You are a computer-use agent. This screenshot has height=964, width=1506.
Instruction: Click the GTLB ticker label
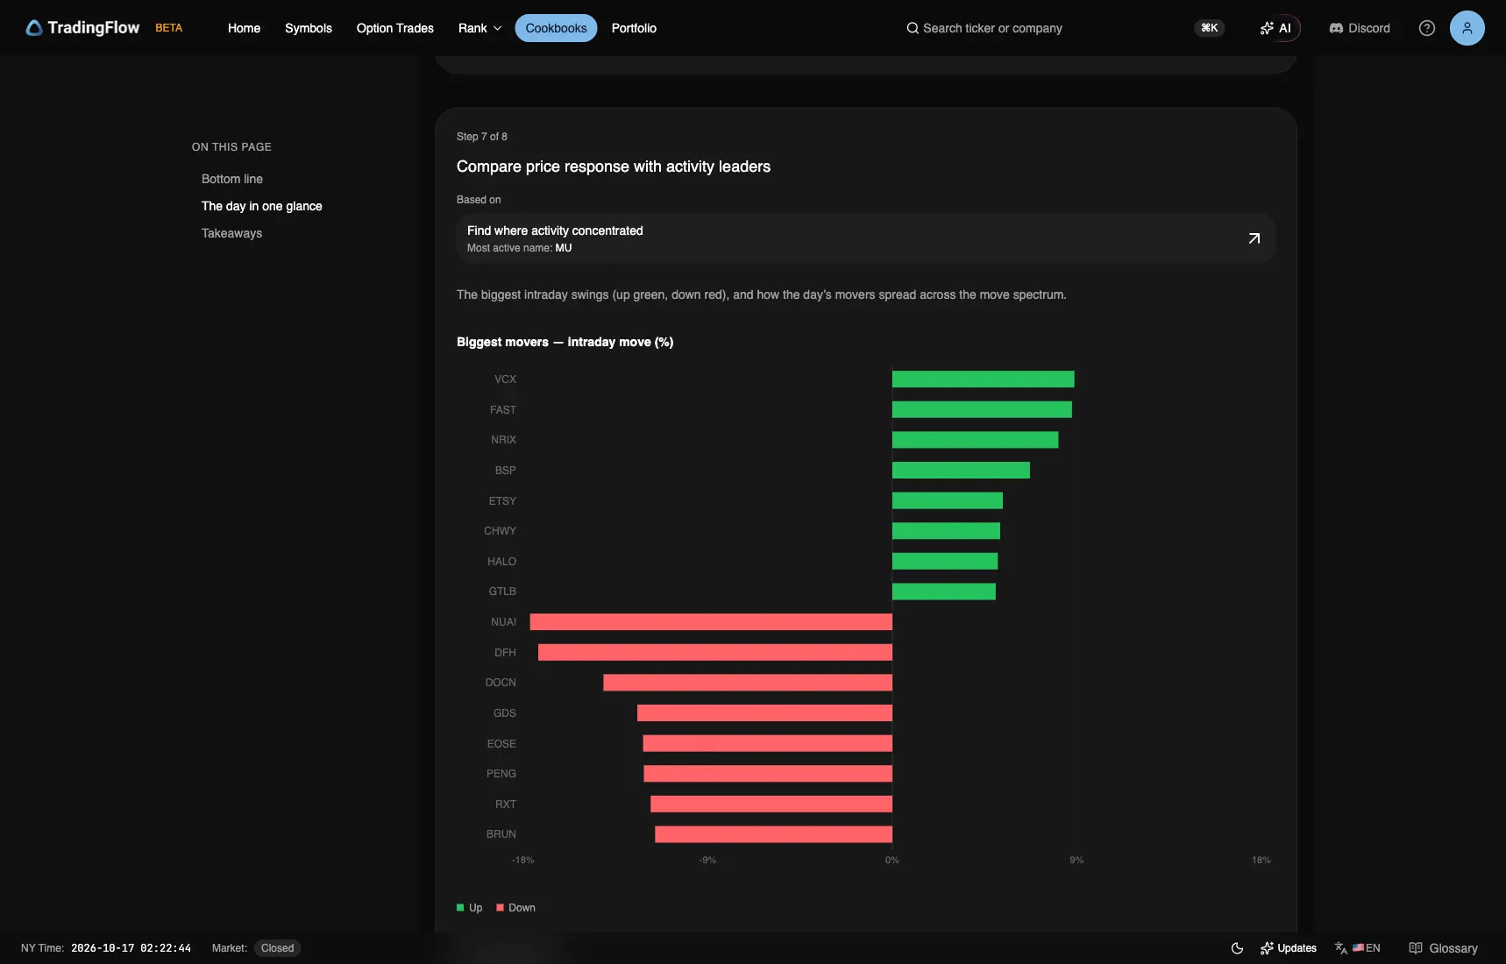click(502, 592)
